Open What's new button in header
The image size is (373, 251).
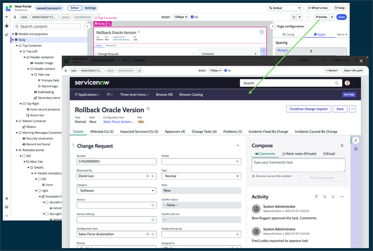[x=318, y=8]
